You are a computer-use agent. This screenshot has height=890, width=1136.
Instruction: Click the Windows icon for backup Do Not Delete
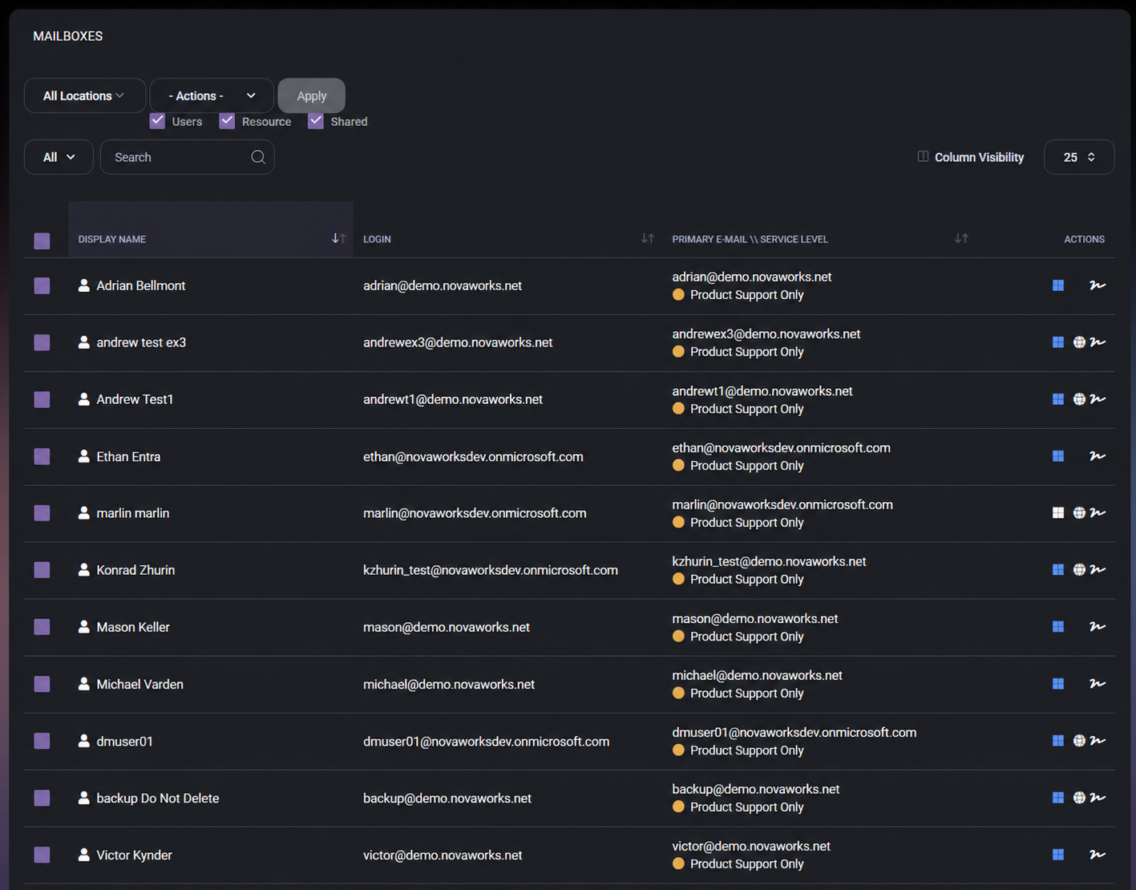click(x=1058, y=798)
